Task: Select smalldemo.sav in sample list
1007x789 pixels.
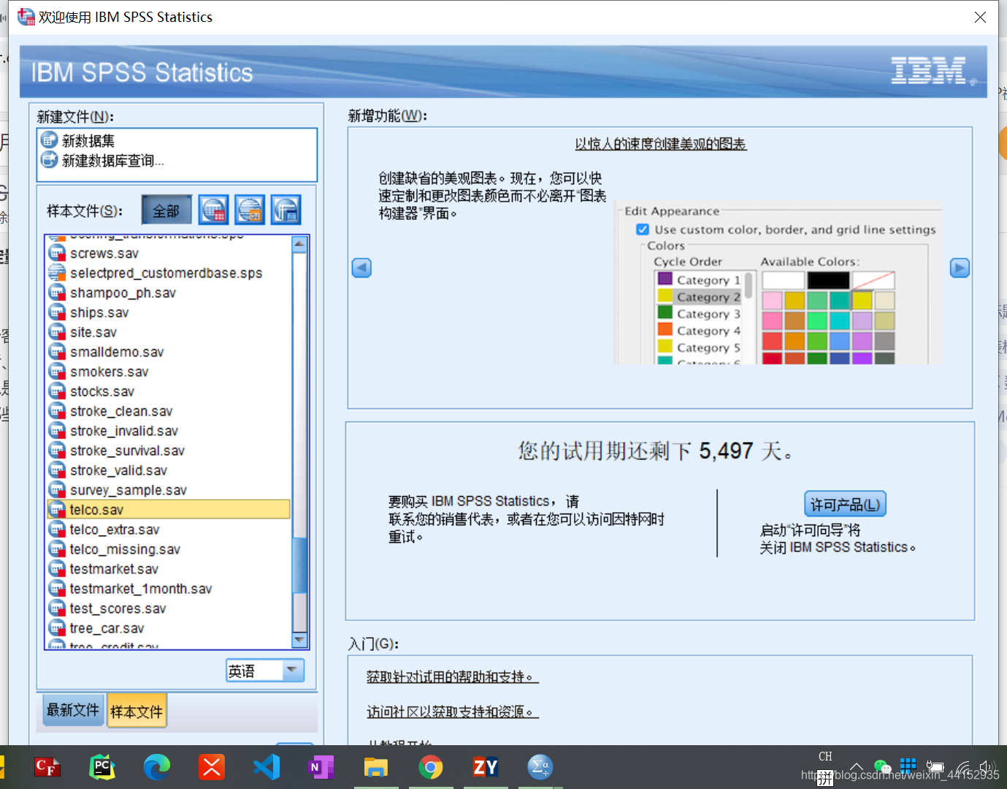Action: pyautogui.click(x=169, y=351)
